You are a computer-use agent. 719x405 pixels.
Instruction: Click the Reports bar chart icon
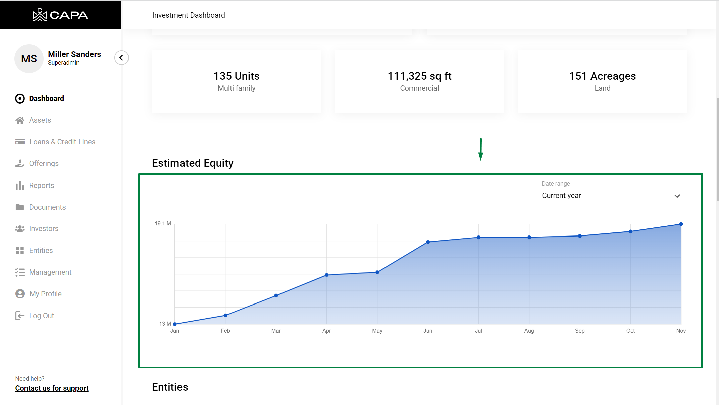[x=20, y=185]
